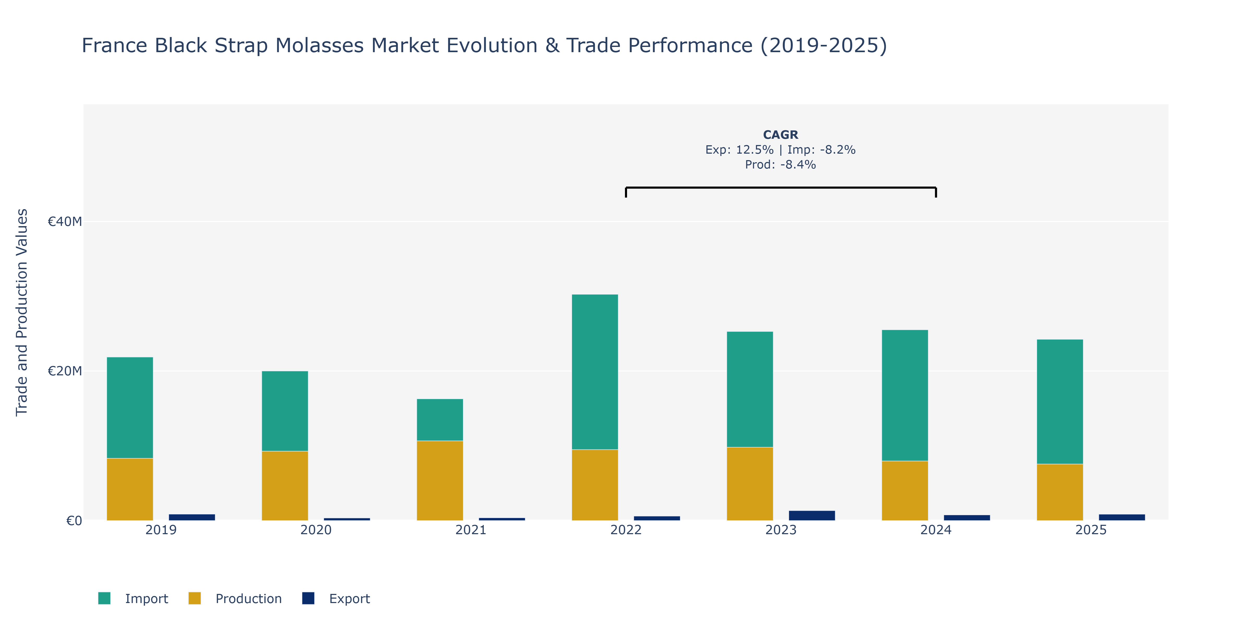Select the 2022 Import bar segment
The height and width of the screenshot is (626, 1252).
[x=595, y=372]
